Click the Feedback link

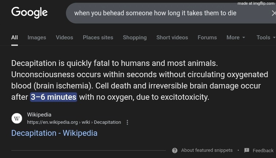(x=263, y=150)
